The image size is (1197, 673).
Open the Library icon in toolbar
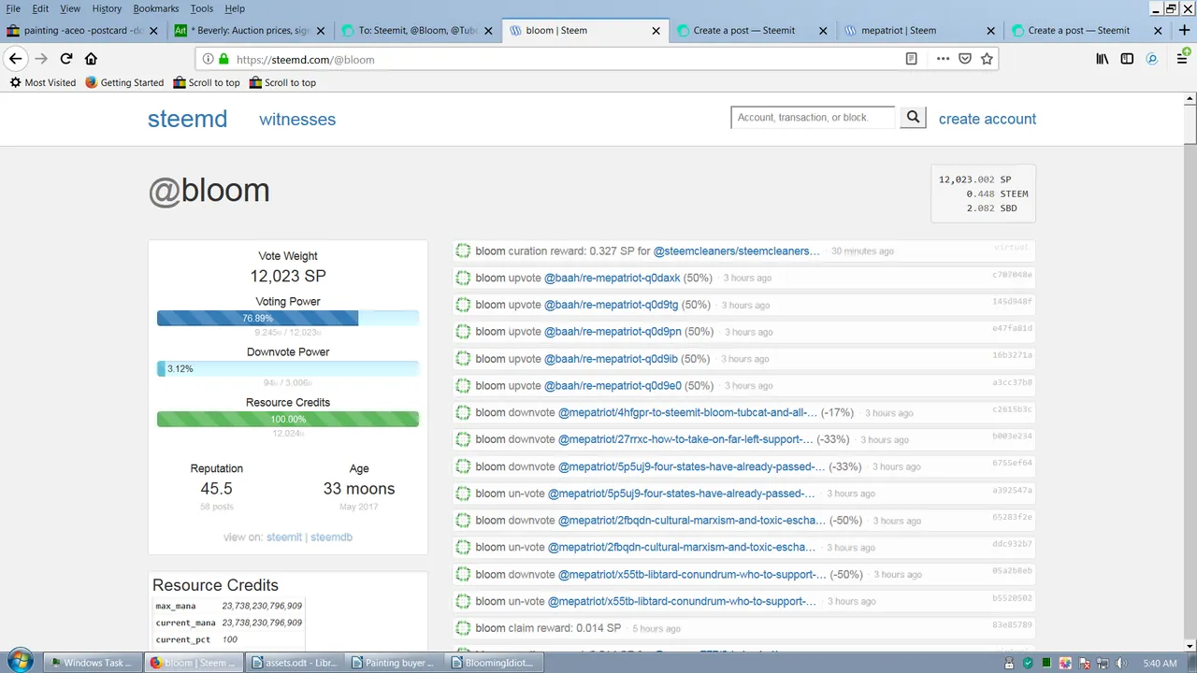pos(1103,59)
